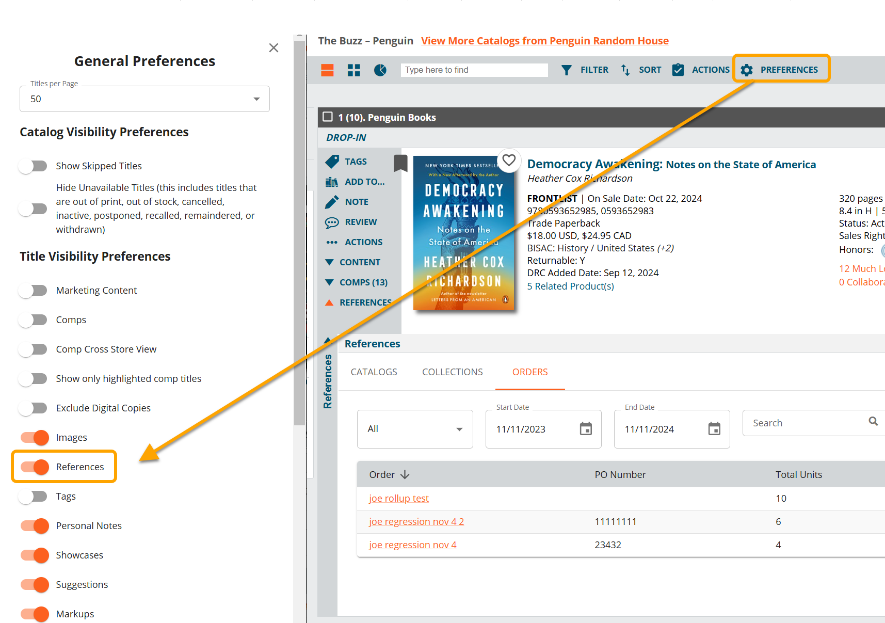Open the Titles per Page dropdown
The image size is (885, 623).
pyautogui.click(x=144, y=99)
